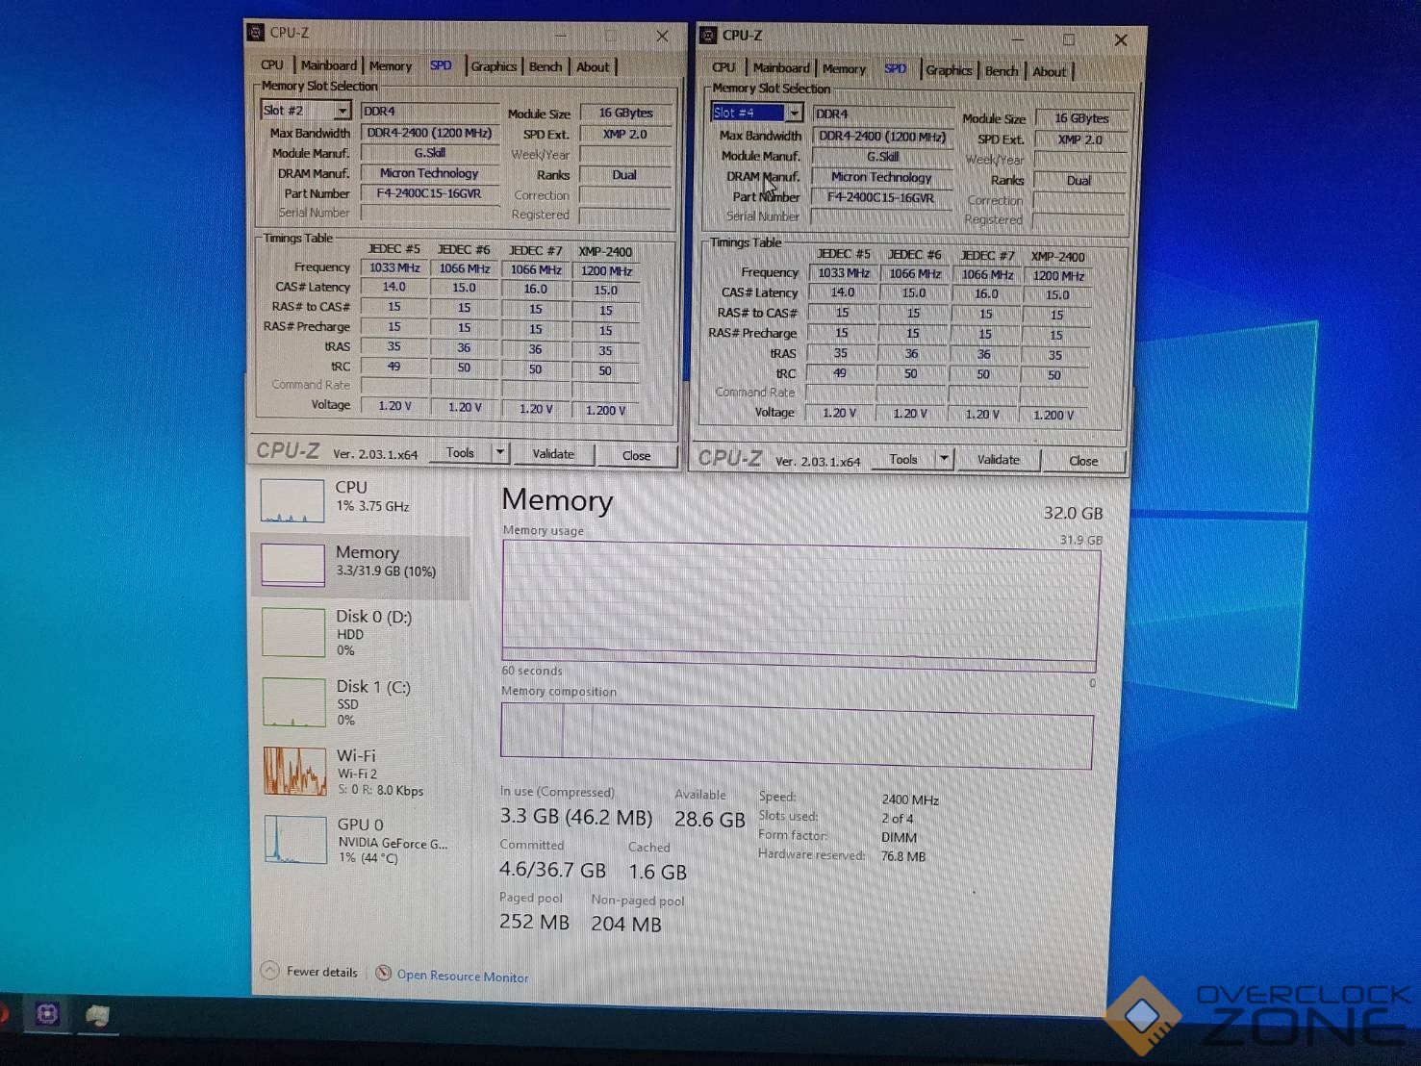Image resolution: width=1421 pixels, height=1066 pixels.
Task: Open Bench tab in the Slot #4 CPU-Z window
Action: click(1001, 71)
